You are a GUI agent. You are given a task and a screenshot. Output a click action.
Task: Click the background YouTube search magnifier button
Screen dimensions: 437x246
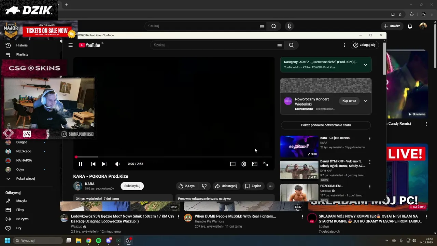click(274, 26)
